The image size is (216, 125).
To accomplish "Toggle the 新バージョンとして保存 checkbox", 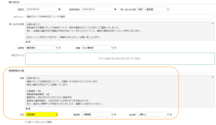I will (26, 122).
